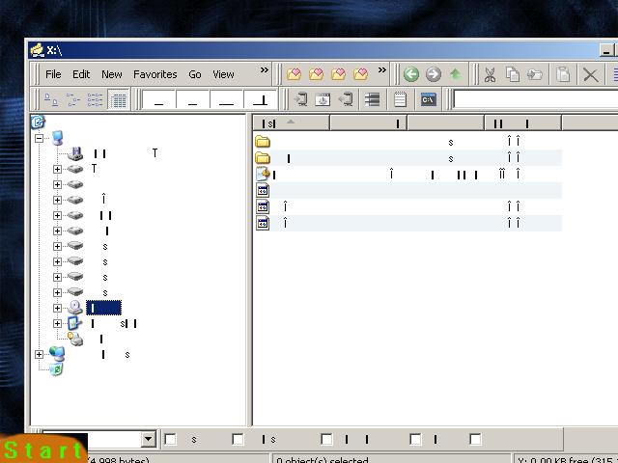Select the printers folder icon

(x=75, y=339)
